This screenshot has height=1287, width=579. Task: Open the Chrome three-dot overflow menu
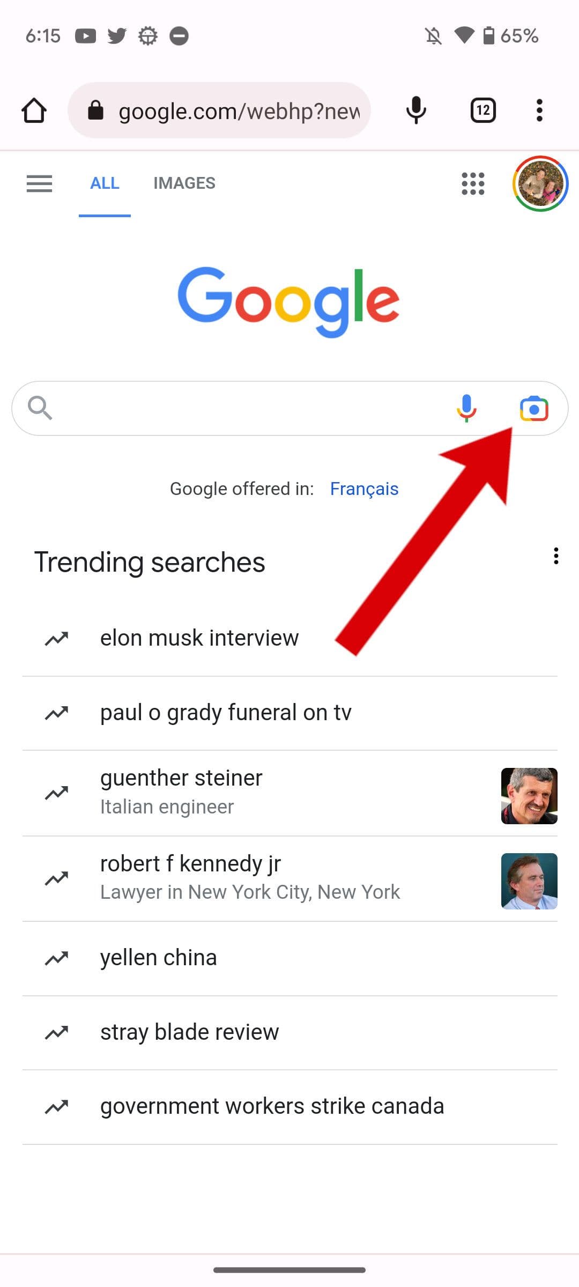click(539, 110)
